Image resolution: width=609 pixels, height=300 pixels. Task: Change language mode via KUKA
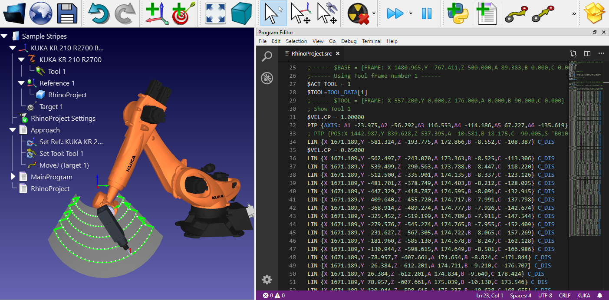tap(583, 295)
